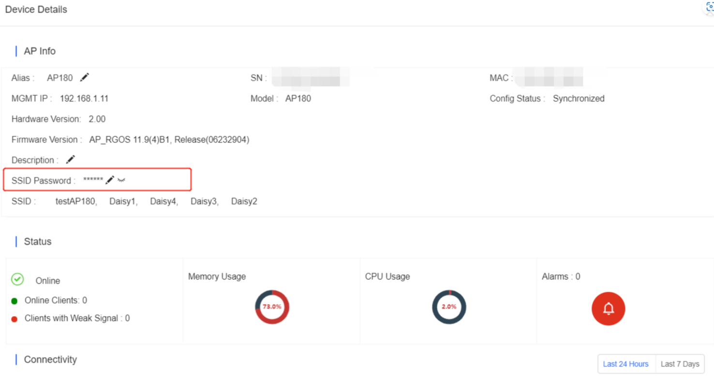Switch to the Last 24 Hours tab
Viewport: 714px width, 376px height.
[x=625, y=364]
